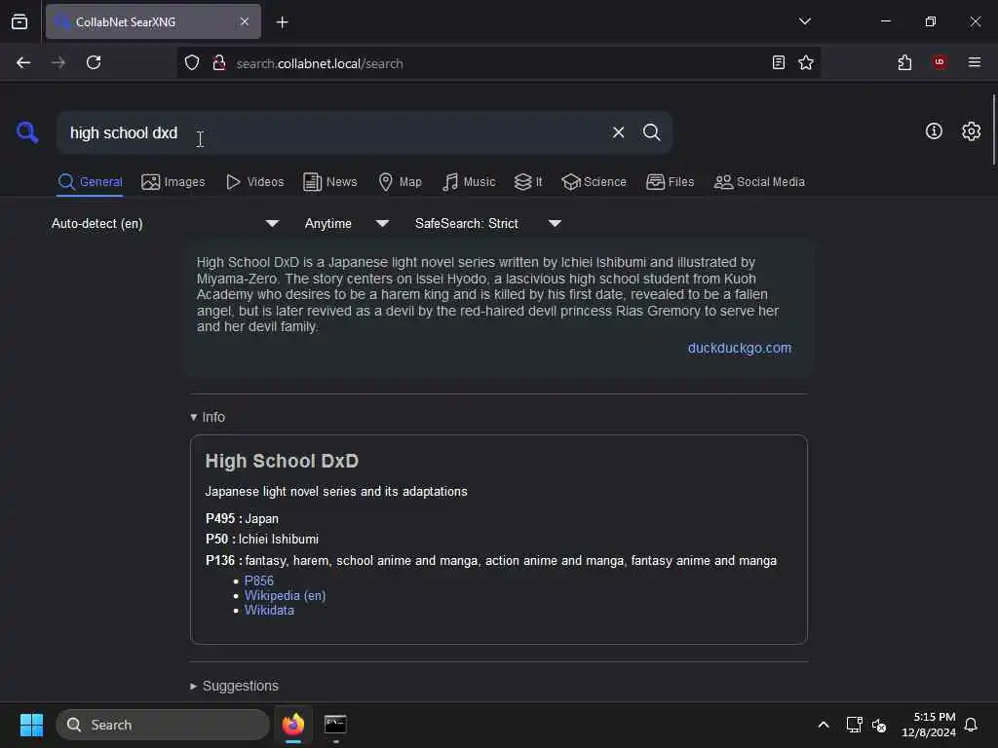Open the Auto-detect (en) language dropdown
Image resolution: width=998 pixels, height=748 pixels.
tap(165, 223)
